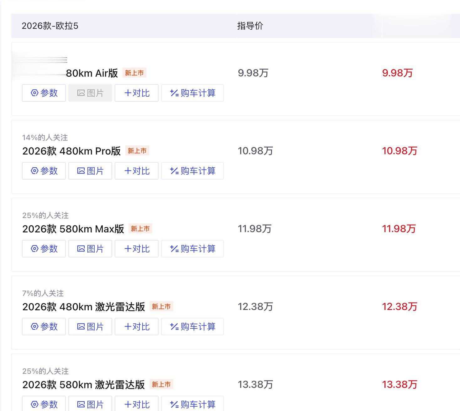Viewport: 460px width, 411px height.
Task: Click the 2026款-欧拉5 header
Action: click(50, 26)
